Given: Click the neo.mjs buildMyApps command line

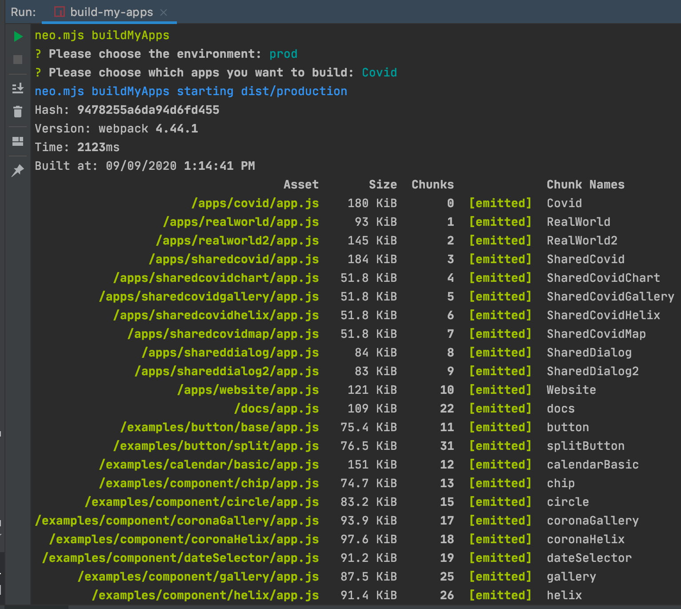Looking at the screenshot, I should (102, 35).
